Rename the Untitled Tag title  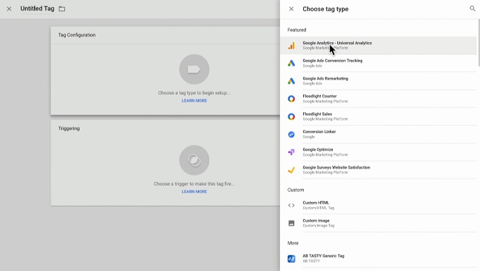pyautogui.click(x=37, y=9)
